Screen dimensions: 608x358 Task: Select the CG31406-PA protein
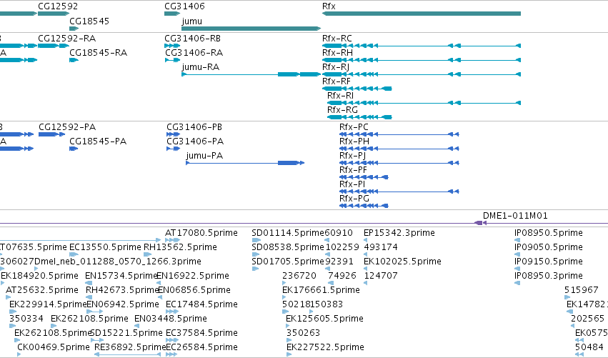tap(174, 149)
